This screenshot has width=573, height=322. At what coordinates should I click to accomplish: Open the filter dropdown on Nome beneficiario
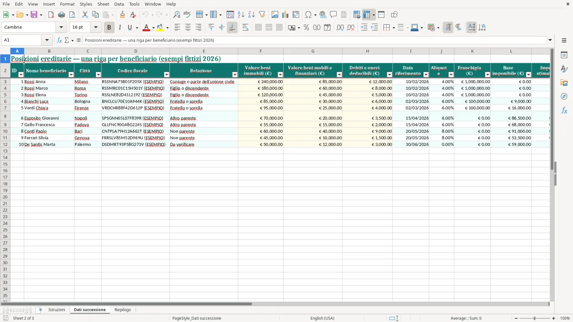pos(71,75)
